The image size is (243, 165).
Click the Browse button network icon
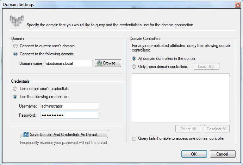100,63
